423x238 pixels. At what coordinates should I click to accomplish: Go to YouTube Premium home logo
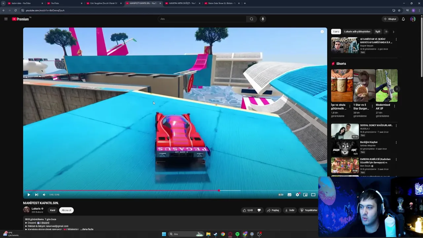pyautogui.click(x=21, y=19)
